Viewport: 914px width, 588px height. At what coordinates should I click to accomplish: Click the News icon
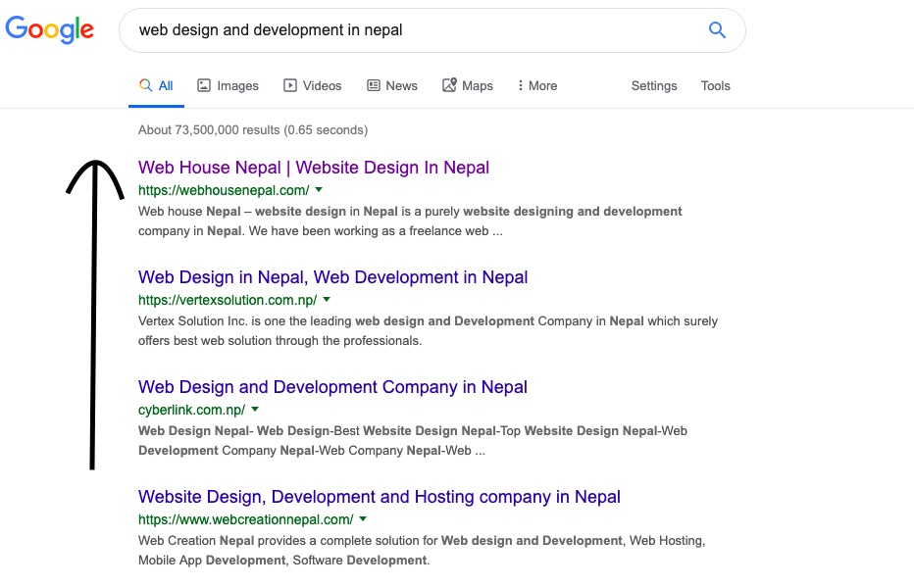374,85
